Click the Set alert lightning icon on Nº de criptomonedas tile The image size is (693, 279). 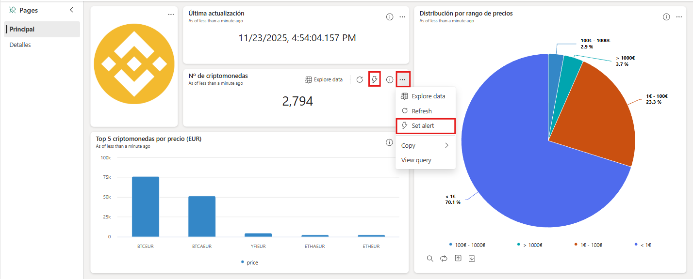[x=374, y=79]
